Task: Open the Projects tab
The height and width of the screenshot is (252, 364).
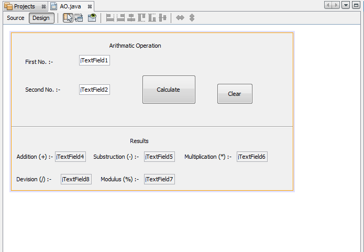Action: pyautogui.click(x=25, y=6)
